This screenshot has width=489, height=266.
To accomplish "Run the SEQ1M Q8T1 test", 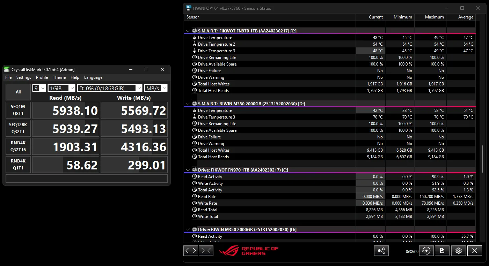I will click(18, 110).
